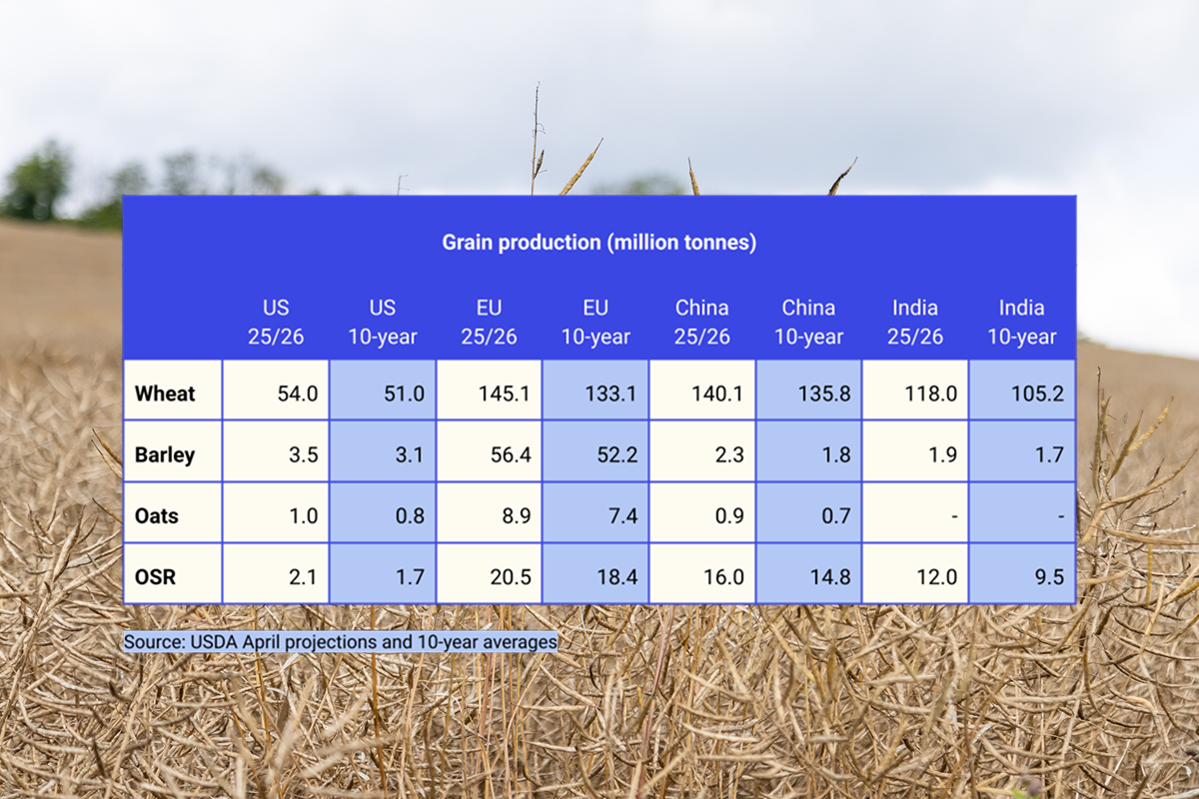Click the Grain production table title

(x=599, y=242)
